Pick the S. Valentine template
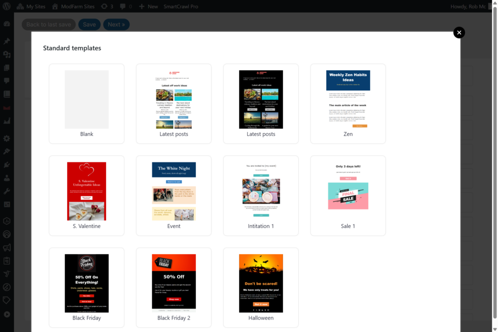This screenshot has width=498, height=332. tap(87, 195)
